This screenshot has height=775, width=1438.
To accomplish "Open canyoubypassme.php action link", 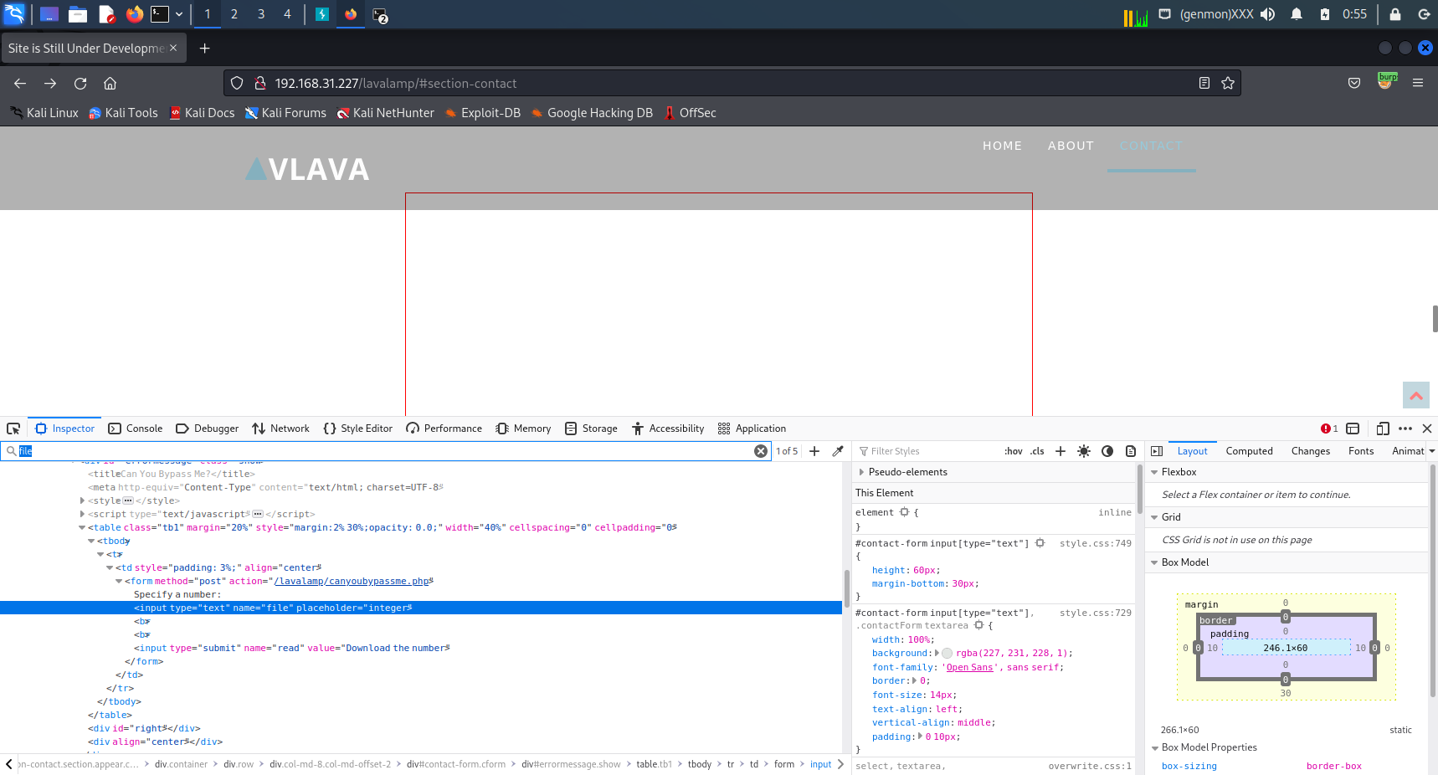I will pyautogui.click(x=352, y=582).
